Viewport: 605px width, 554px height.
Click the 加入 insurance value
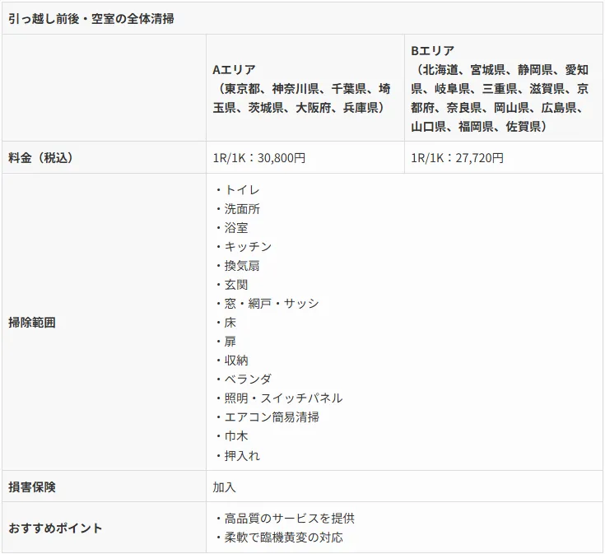pos(224,486)
